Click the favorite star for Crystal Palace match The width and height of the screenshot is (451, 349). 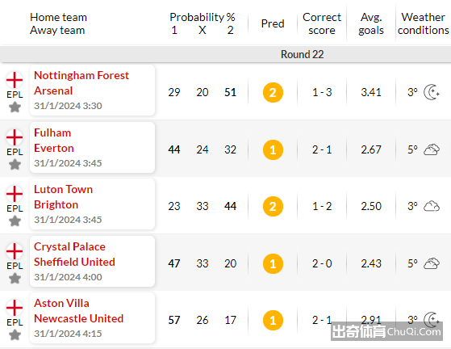tap(15, 279)
